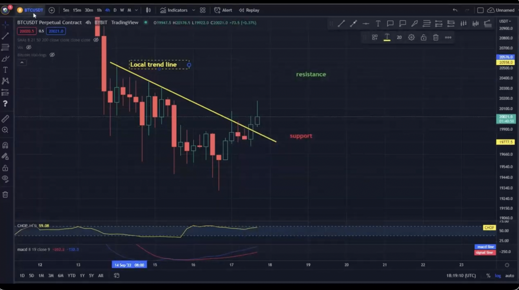Screen dimensions: 519x290
Task: Pick the first callout tool in favorites toolbar
Action: click(390, 23)
